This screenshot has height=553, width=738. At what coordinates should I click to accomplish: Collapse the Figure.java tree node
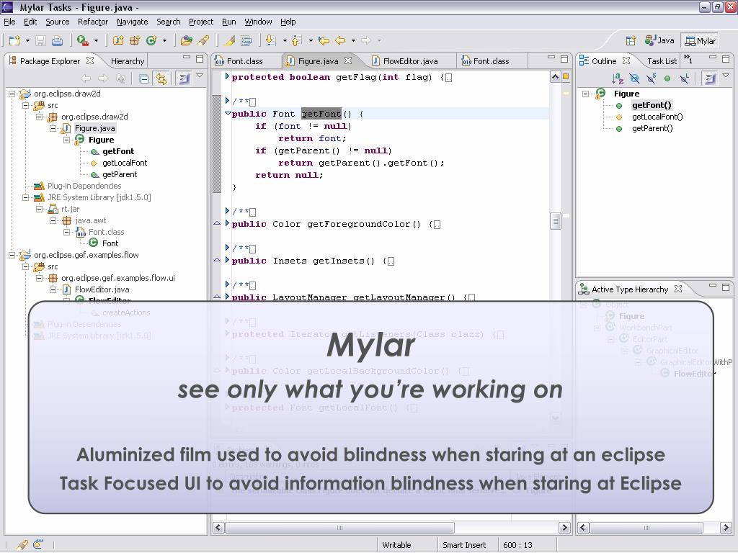point(53,128)
